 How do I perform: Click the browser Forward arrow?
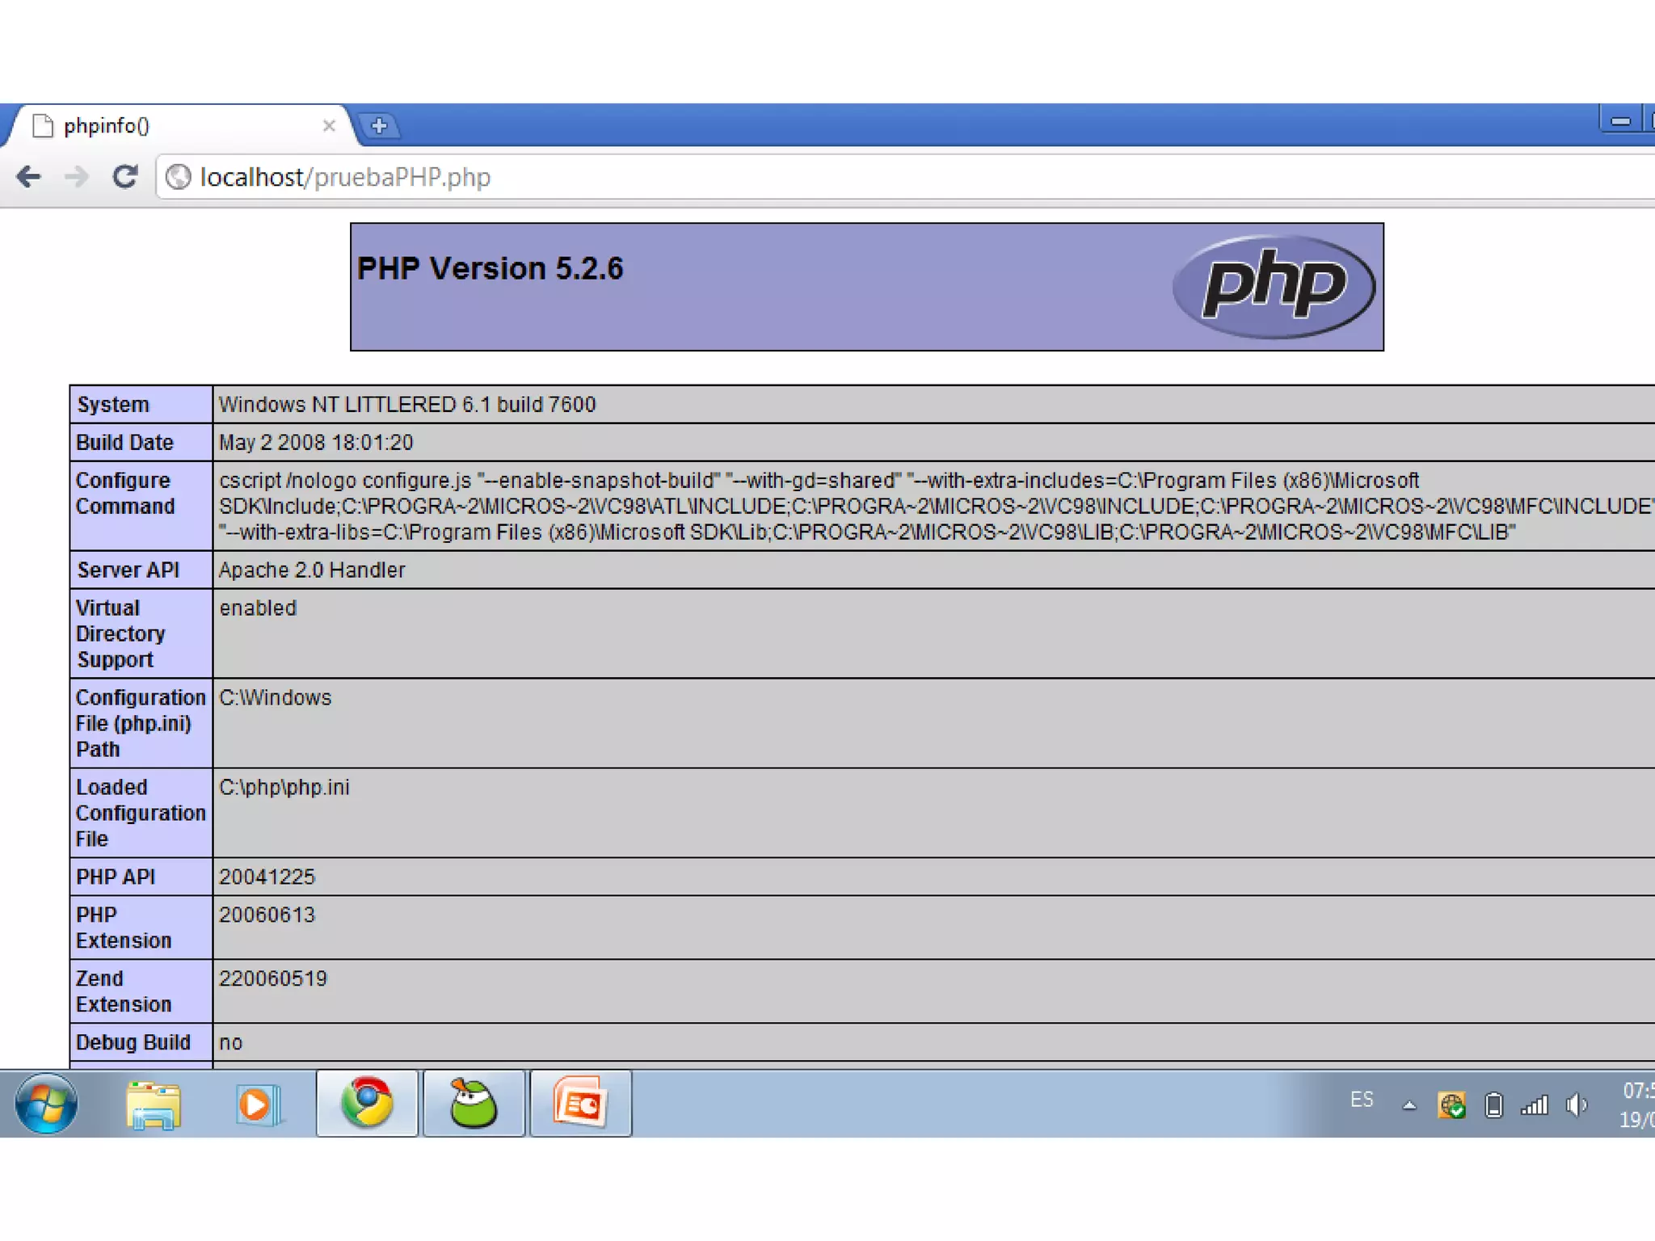click(77, 176)
